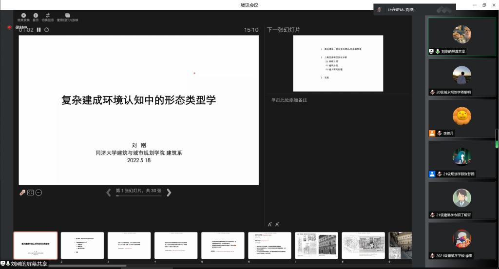Advance to the next slide arrow
This screenshot has width=499, height=269.
pos(169,192)
